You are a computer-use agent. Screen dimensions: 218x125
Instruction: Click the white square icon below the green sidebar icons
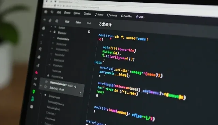pos(32,107)
